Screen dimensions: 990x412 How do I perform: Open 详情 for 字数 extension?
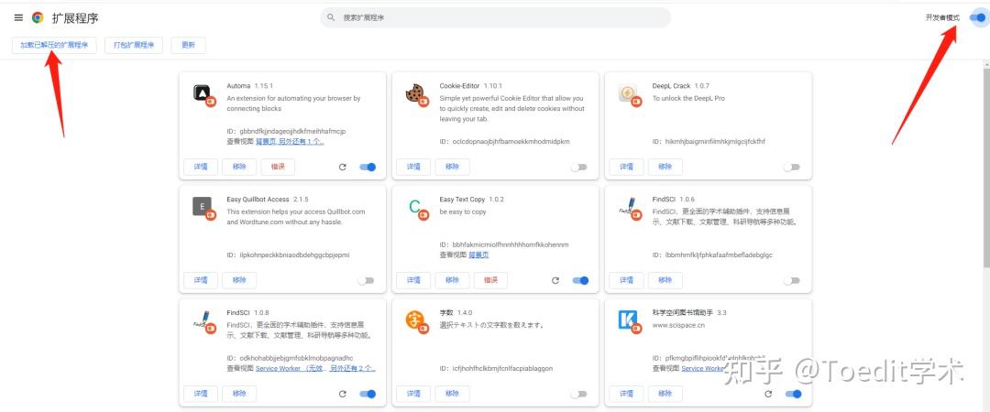tap(413, 393)
